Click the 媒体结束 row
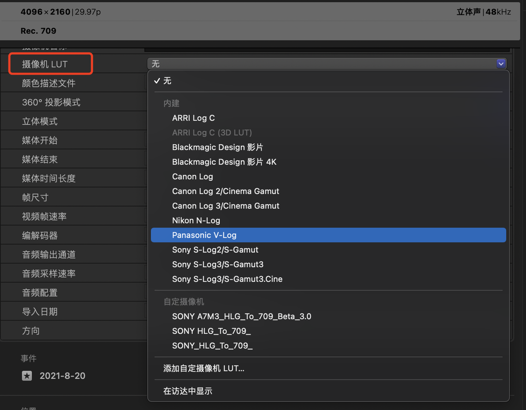This screenshot has height=410, width=526. pos(74,159)
